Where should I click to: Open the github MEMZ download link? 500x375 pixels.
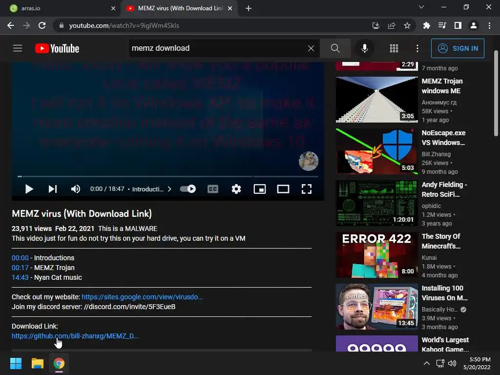[75, 336]
